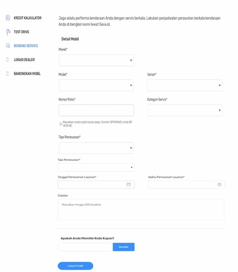Expand the Model dropdown
238x272 pixels.
tap(96, 85)
